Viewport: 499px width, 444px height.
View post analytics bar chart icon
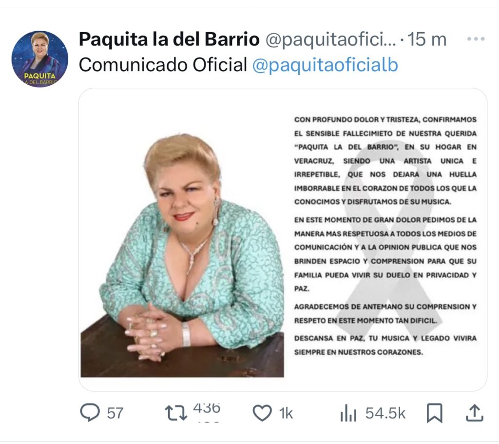click(348, 413)
